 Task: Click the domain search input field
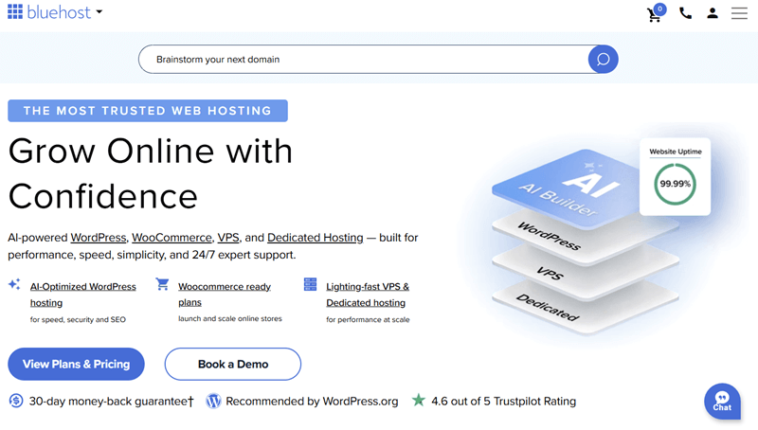364,60
